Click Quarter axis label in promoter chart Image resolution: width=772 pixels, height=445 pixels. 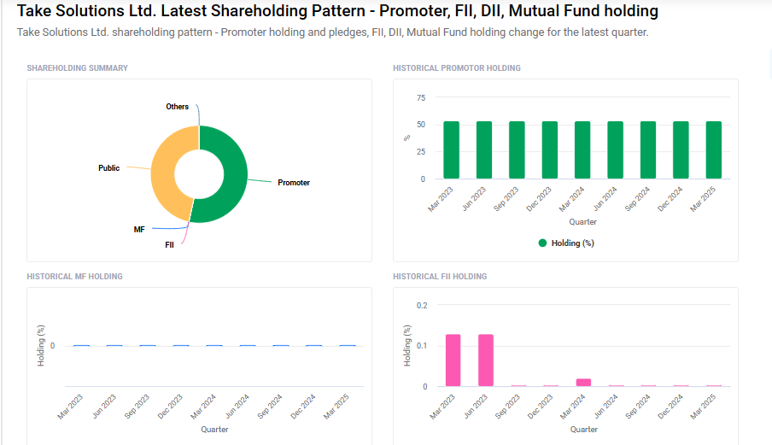tap(583, 221)
